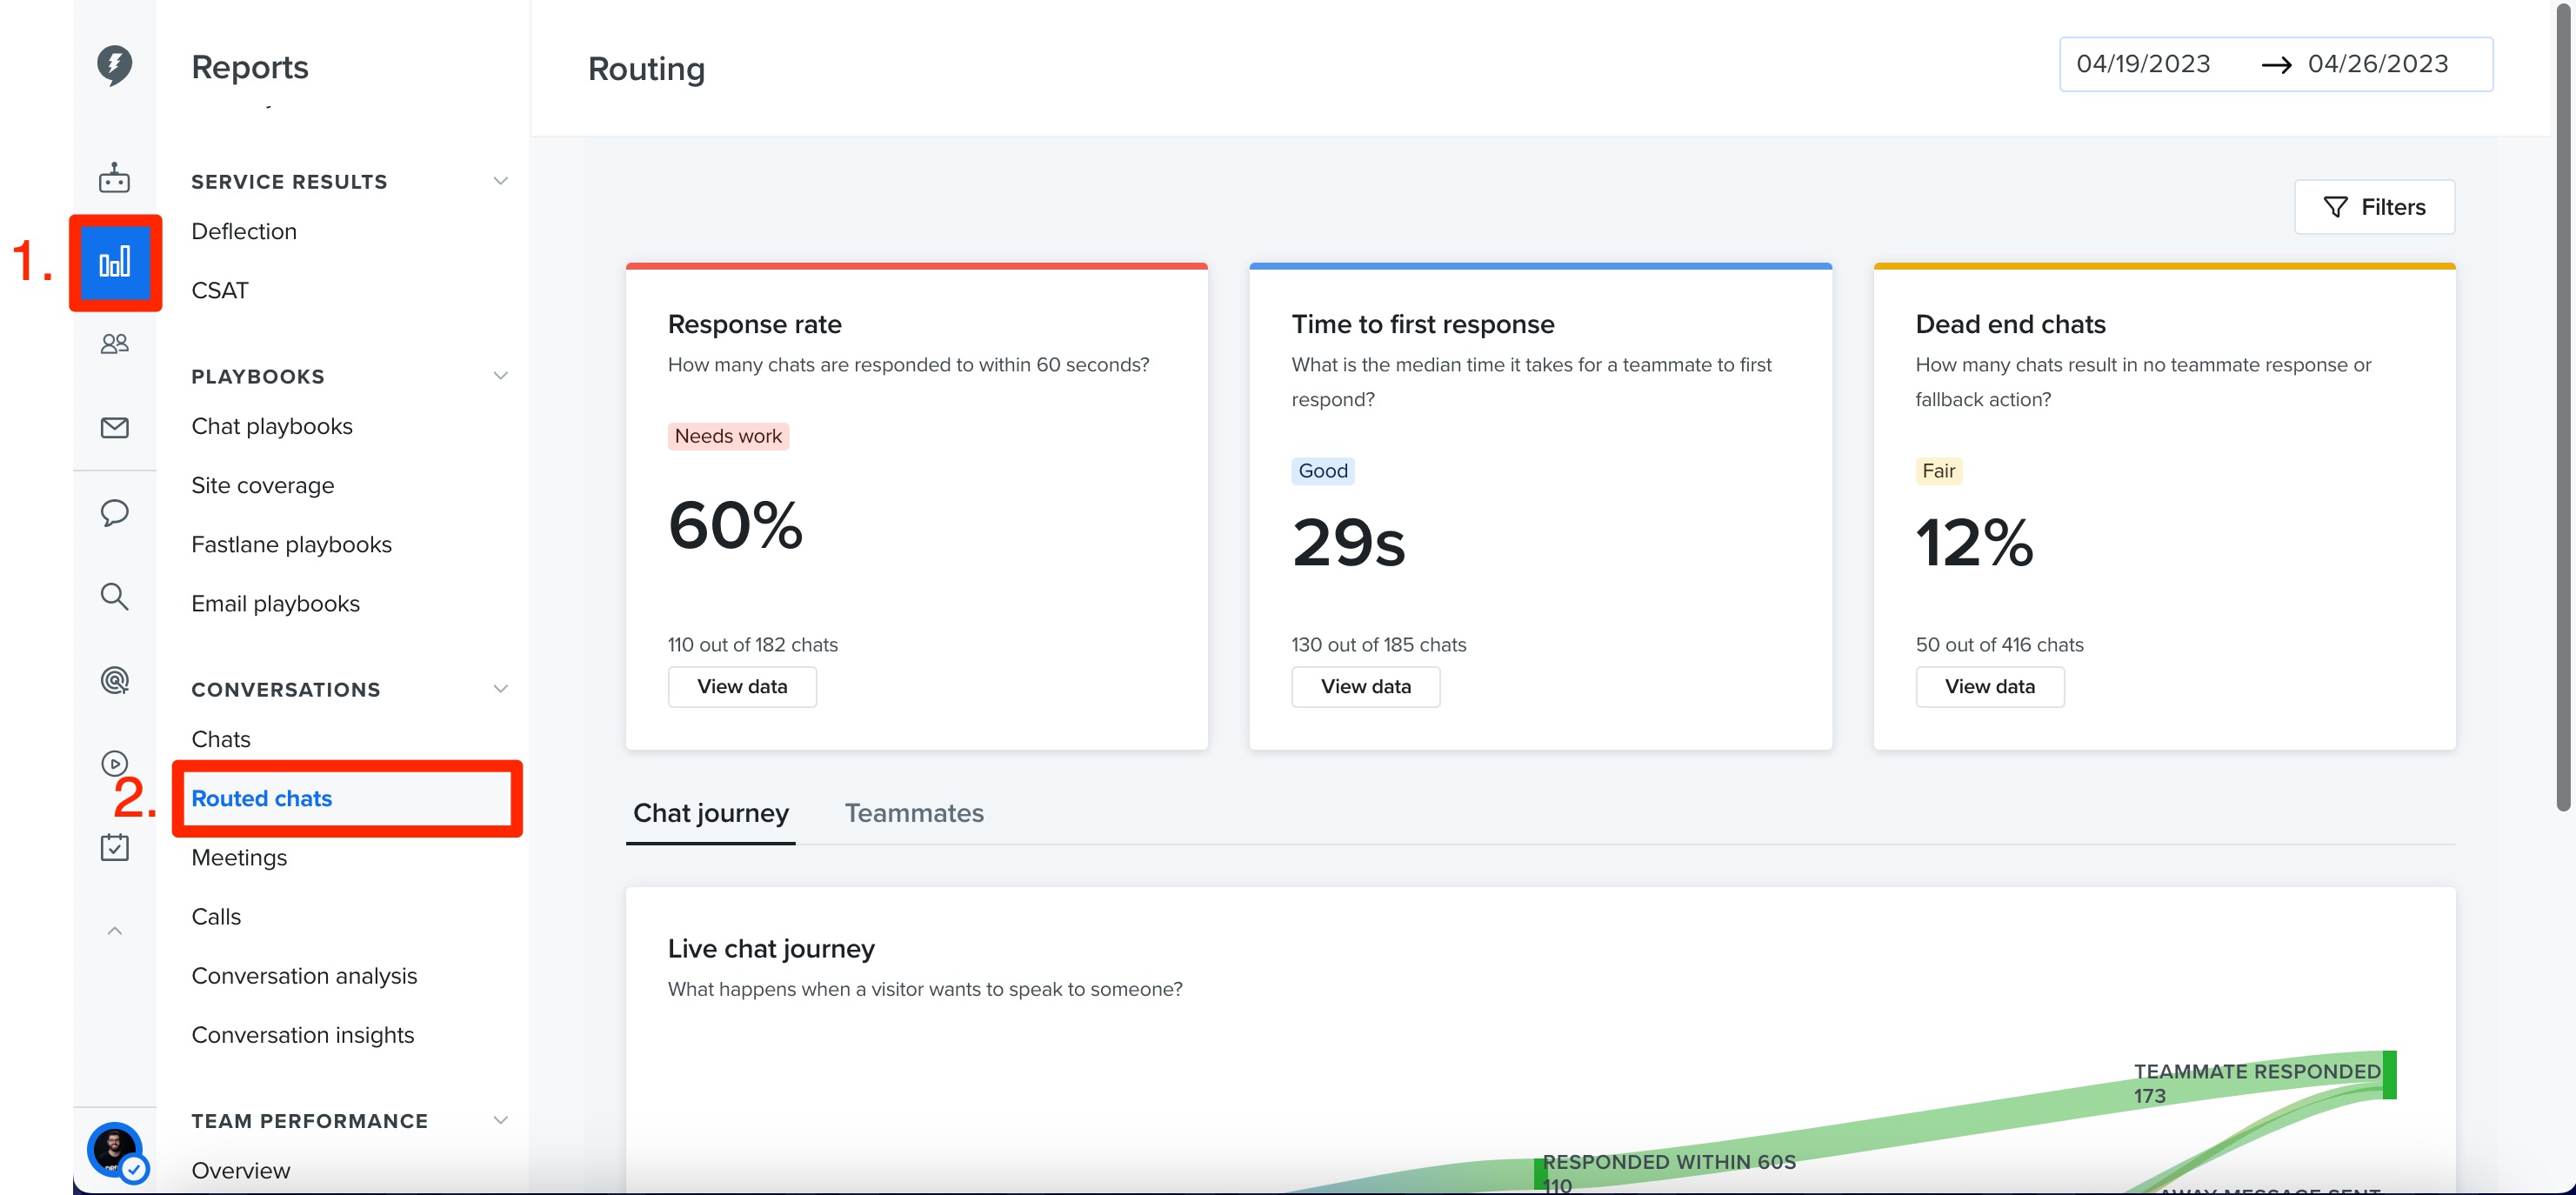
Task: Click the 'Needs work' status badge
Action: [x=728, y=436]
